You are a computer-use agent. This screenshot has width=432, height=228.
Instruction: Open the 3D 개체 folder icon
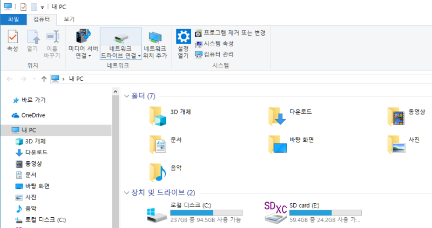pyautogui.click(x=158, y=116)
